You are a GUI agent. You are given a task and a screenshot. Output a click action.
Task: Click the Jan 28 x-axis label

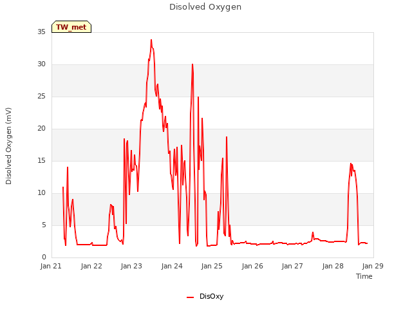[333, 266]
